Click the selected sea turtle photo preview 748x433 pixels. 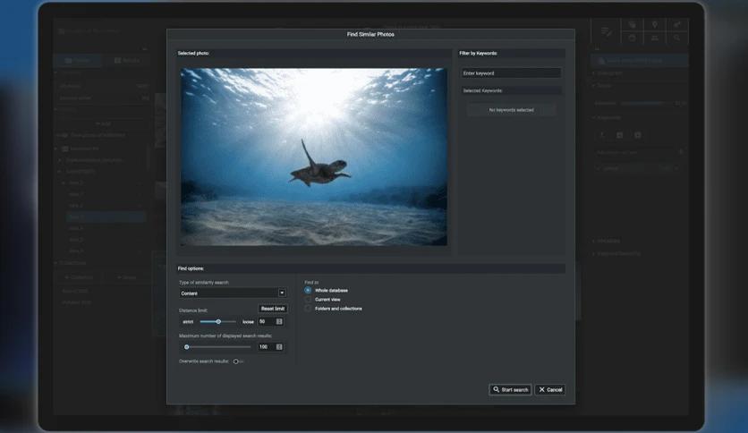coord(314,157)
